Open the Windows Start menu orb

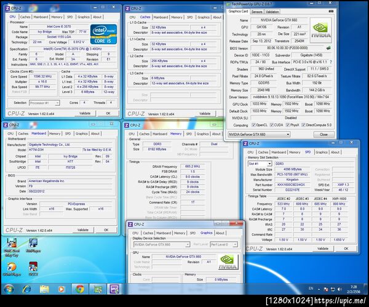pos(9,289)
